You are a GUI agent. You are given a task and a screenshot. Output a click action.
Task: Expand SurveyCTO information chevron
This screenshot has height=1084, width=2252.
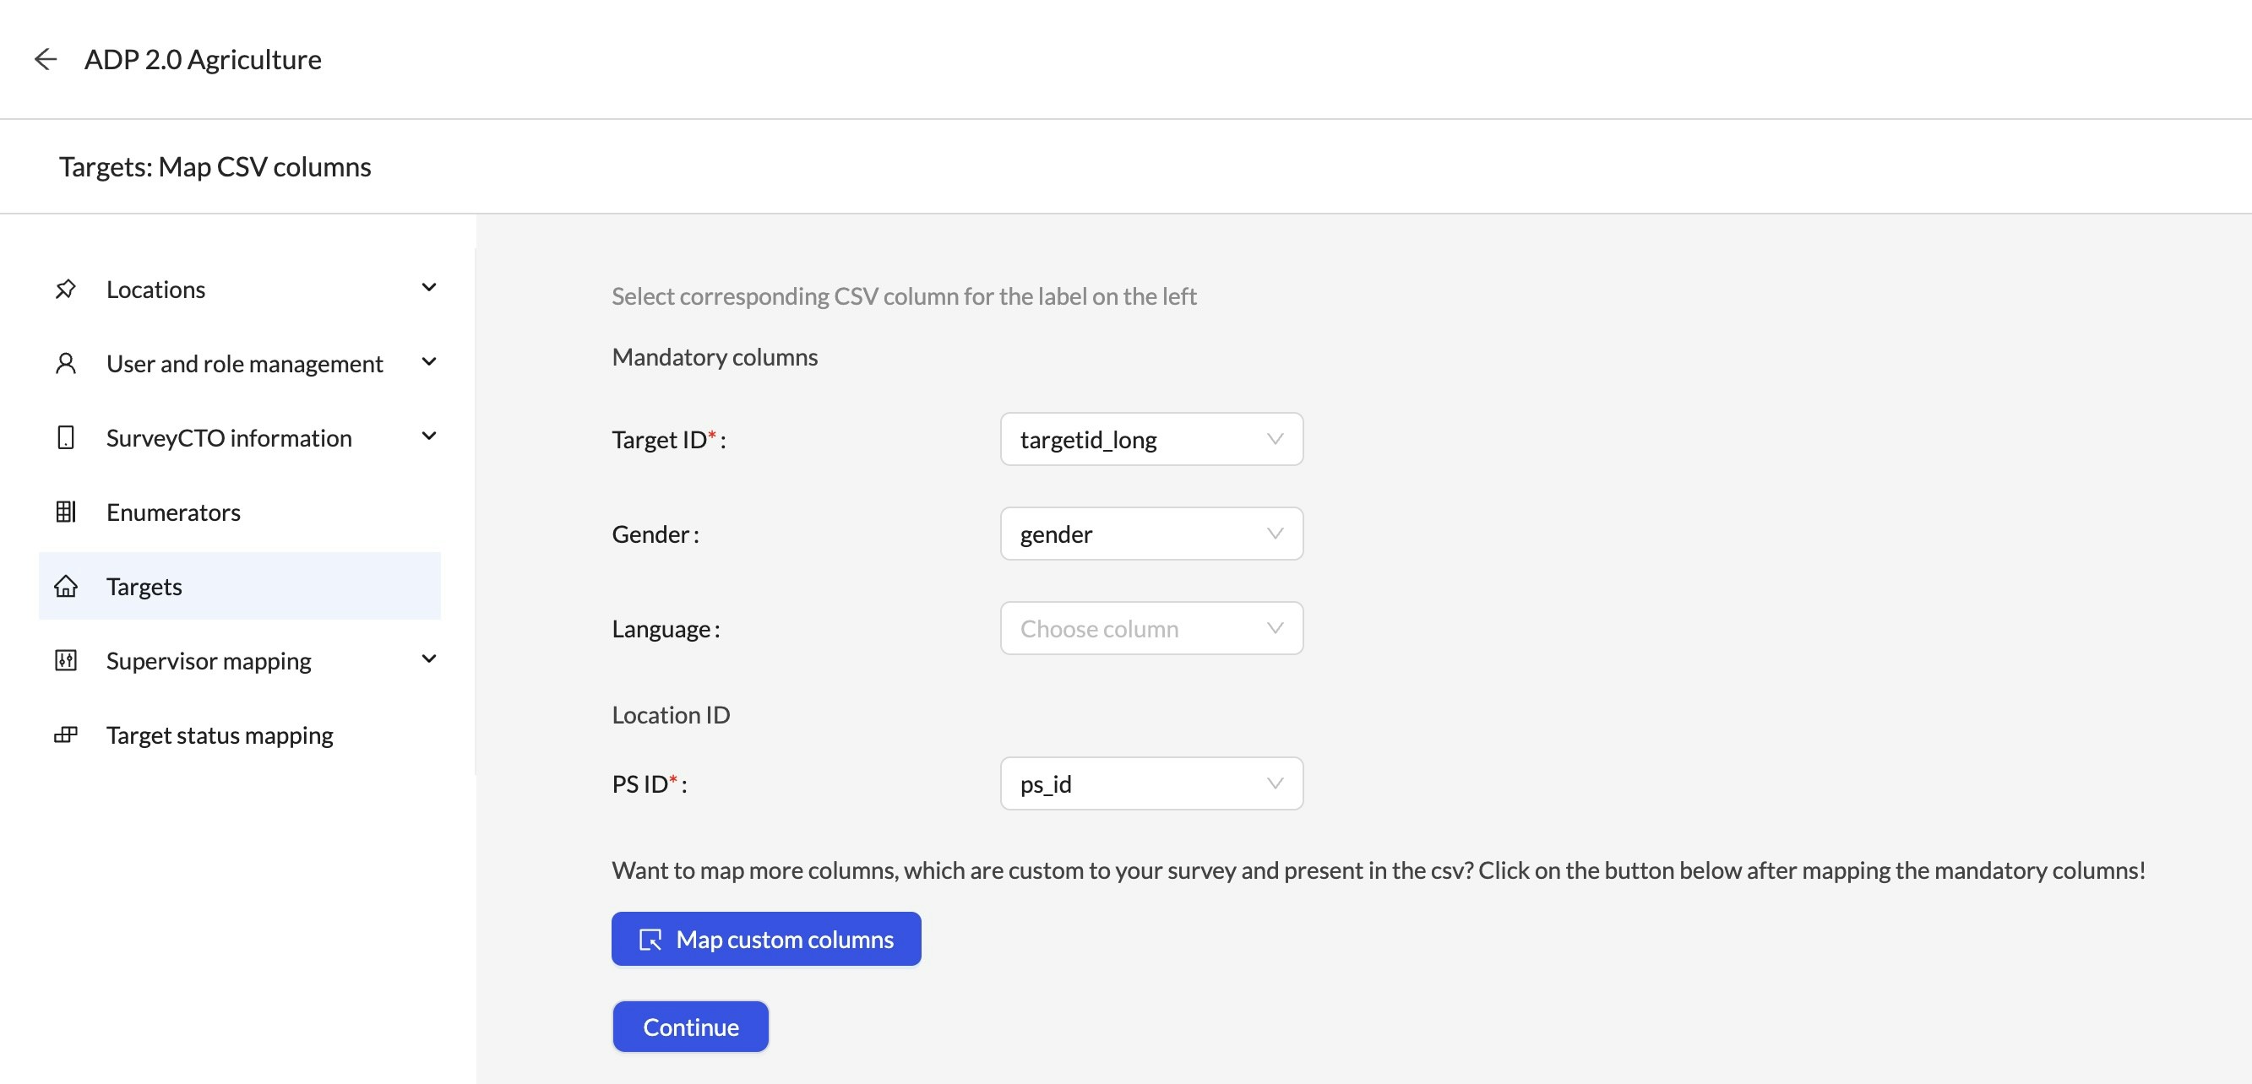click(428, 436)
